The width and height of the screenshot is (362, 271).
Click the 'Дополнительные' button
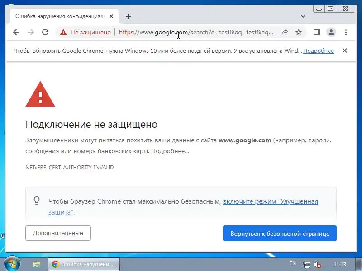coord(58,233)
